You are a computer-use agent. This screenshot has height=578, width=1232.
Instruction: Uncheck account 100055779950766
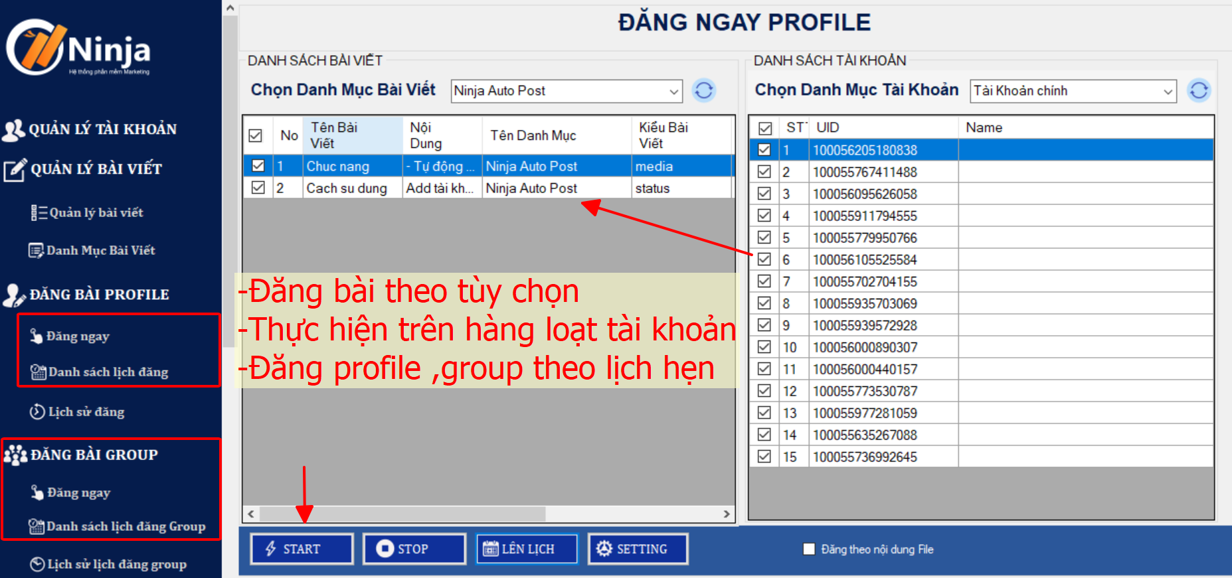[764, 238]
